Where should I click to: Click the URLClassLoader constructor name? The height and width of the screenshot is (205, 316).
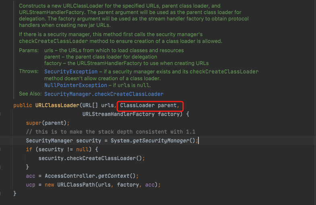click(57, 106)
